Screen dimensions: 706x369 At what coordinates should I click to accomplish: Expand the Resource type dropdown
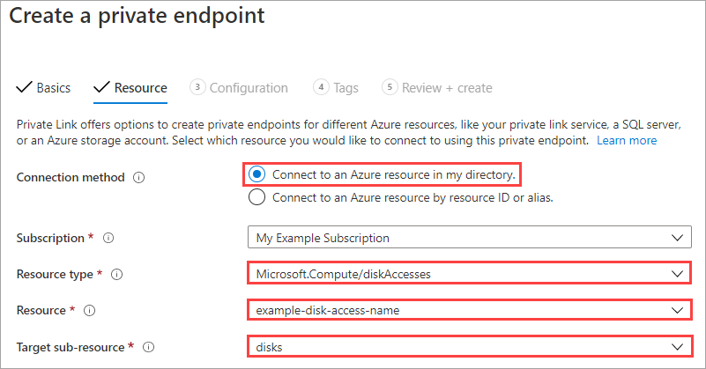pos(468,274)
